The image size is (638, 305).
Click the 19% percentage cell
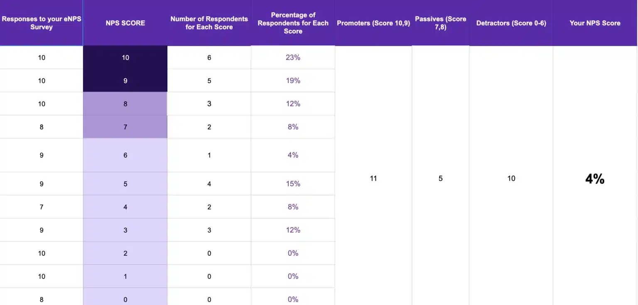[293, 81]
